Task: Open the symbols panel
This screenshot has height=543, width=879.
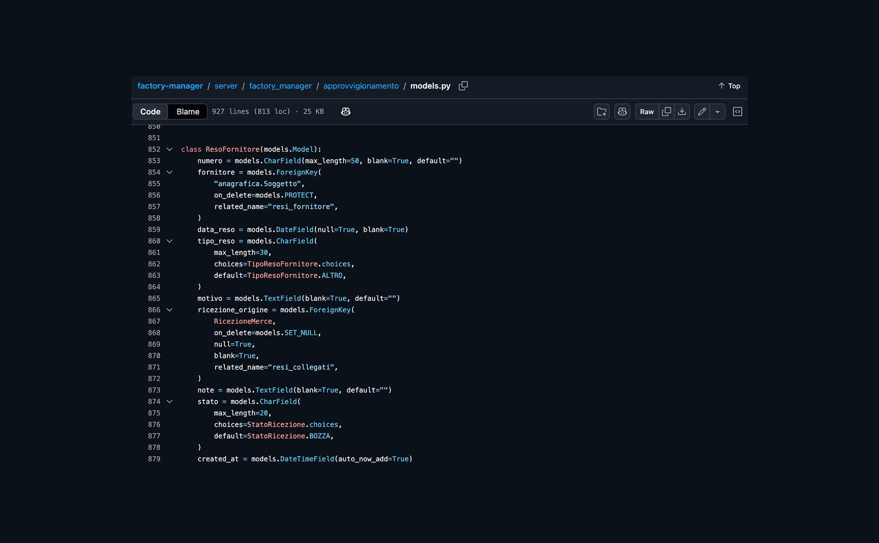Action: (738, 112)
